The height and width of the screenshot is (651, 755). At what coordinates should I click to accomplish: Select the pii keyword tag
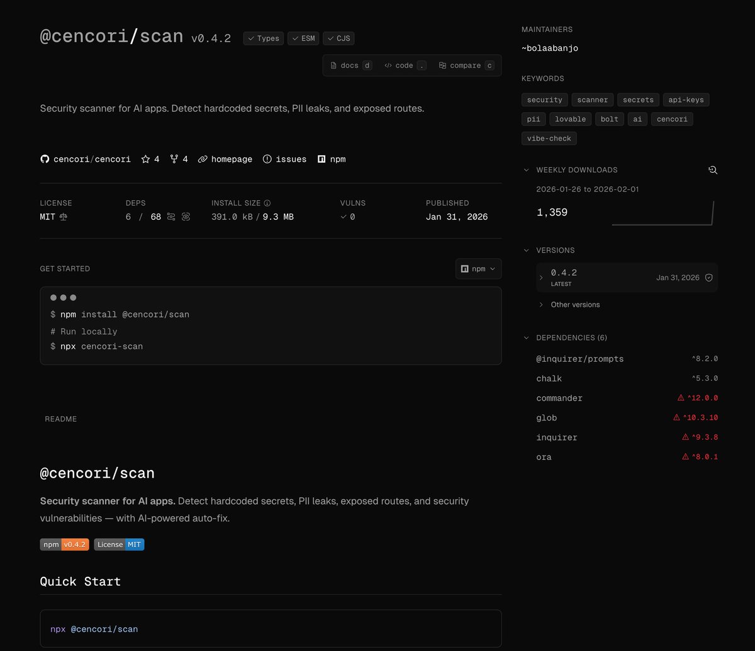(x=534, y=119)
